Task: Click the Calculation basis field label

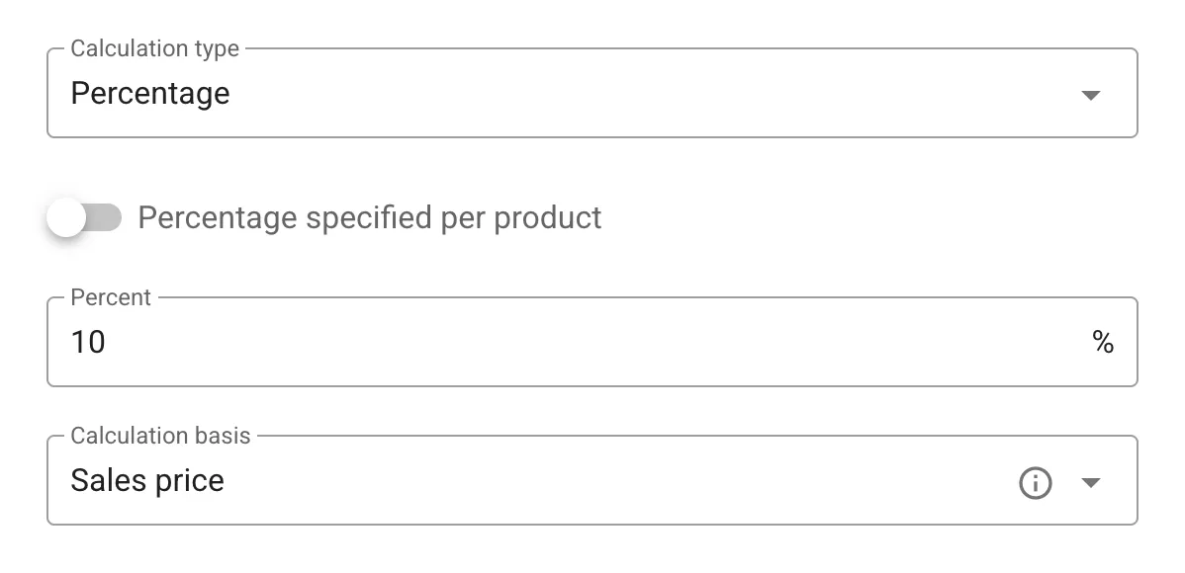Action: click(x=160, y=435)
